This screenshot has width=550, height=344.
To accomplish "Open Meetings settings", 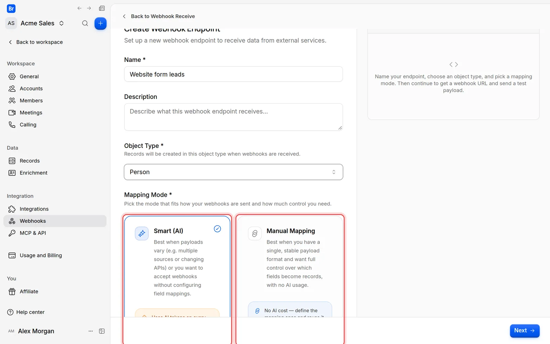I will [x=55, y=112].
